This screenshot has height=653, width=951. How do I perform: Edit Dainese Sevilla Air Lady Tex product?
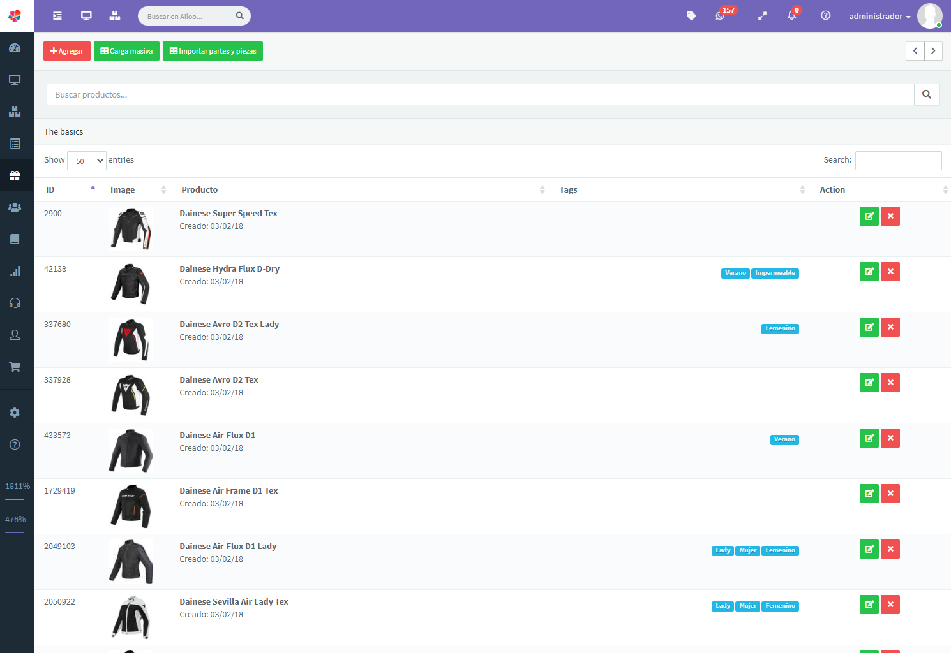pos(869,605)
